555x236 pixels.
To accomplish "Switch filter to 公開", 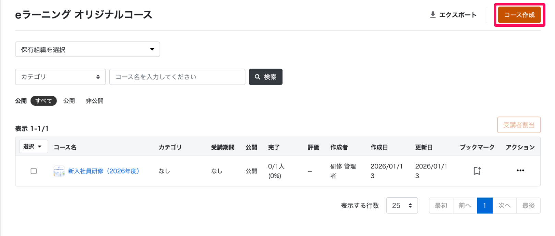I will click(x=69, y=101).
